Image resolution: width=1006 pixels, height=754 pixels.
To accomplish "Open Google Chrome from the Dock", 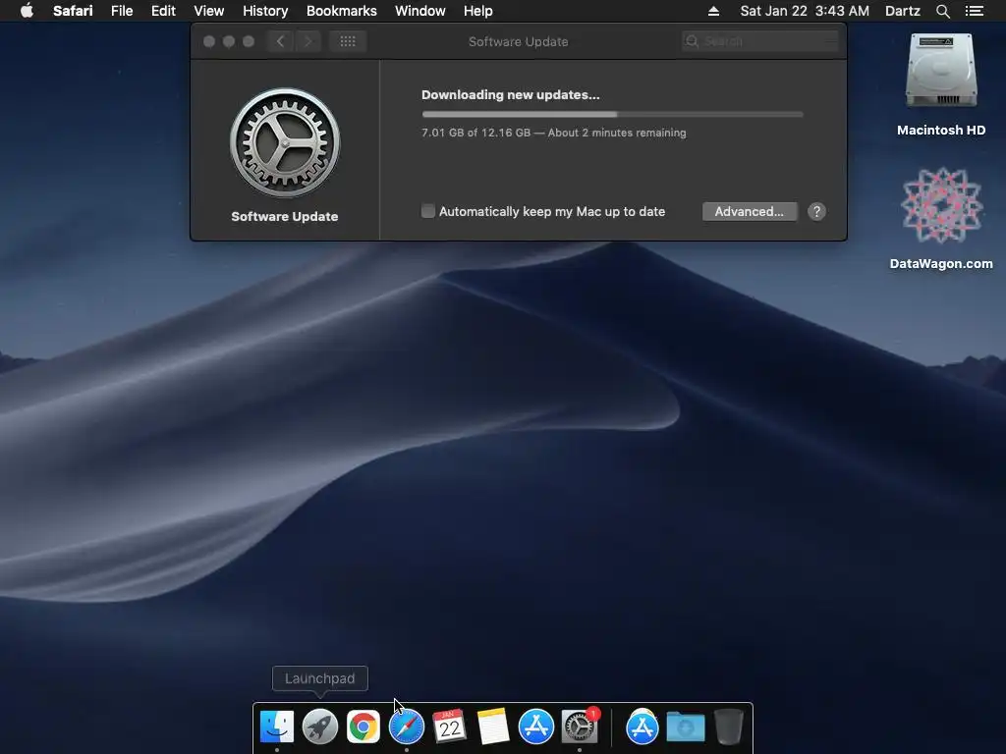I will (363, 727).
